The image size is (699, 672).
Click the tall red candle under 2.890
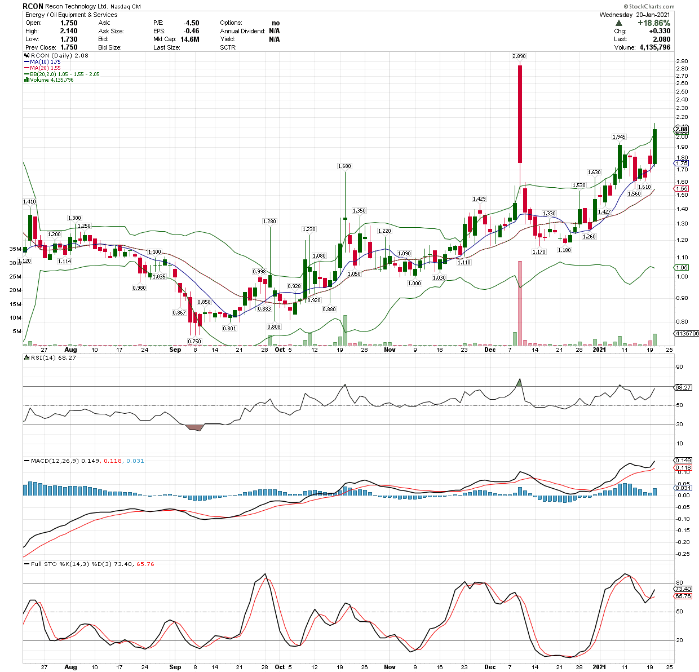(519, 114)
